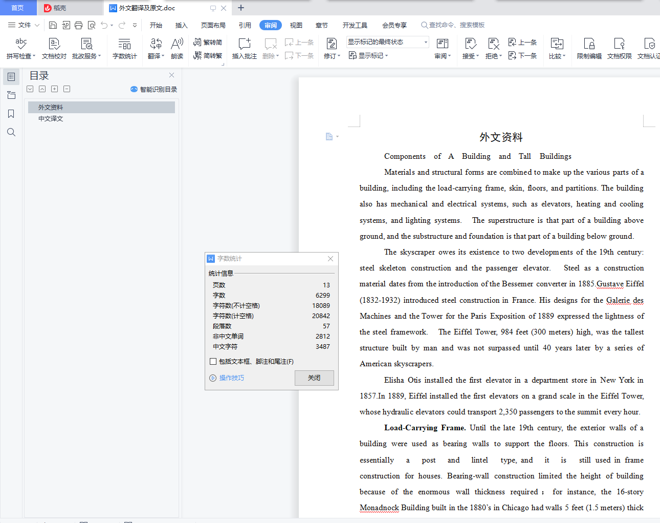Switch to the 页面布局 ribbon tab
Screen dimensions: 660x523
[x=213, y=25]
